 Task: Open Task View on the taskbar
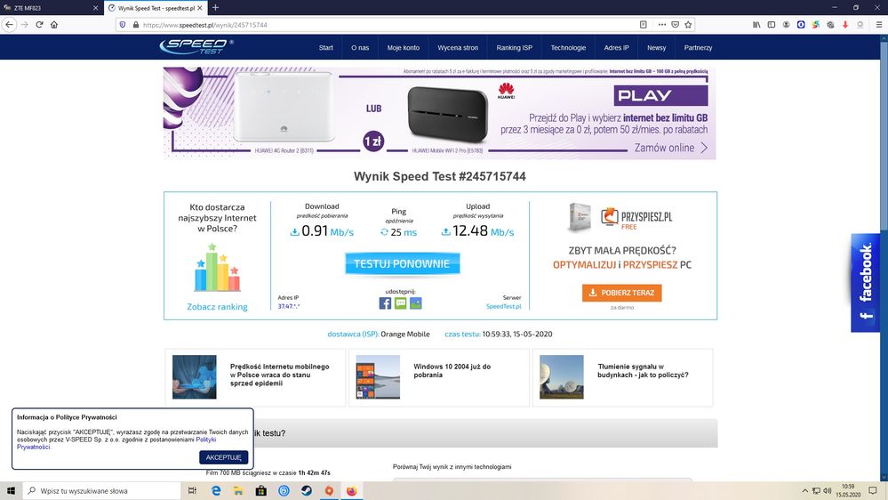click(x=192, y=491)
